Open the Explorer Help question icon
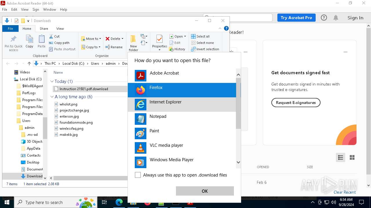The width and height of the screenshot is (371, 208). click(226, 28)
